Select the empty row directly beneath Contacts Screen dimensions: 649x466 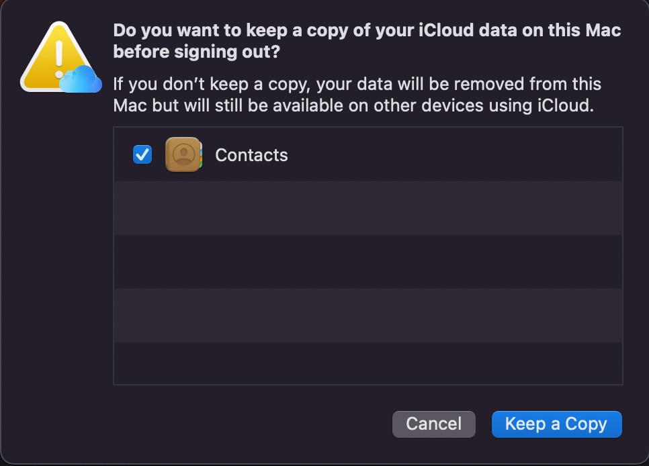pyautogui.click(x=368, y=208)
